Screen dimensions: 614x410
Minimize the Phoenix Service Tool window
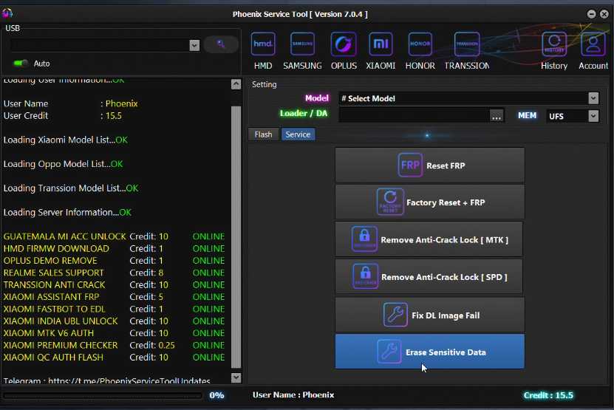[x=591, y=14]
